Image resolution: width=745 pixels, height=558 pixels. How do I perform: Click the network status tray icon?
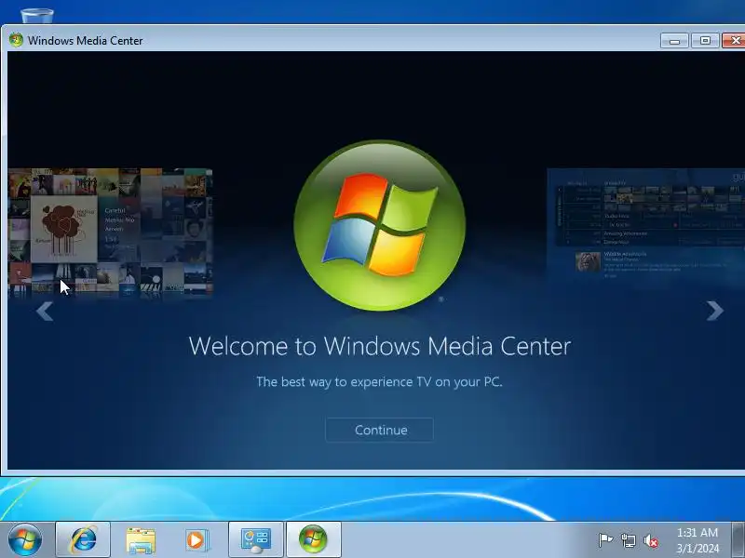point(628,540)
